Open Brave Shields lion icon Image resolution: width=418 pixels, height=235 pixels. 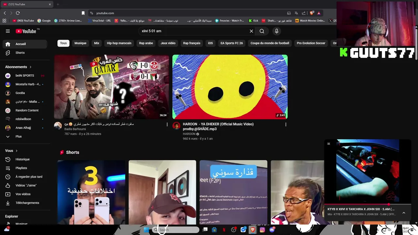(312, 13)
